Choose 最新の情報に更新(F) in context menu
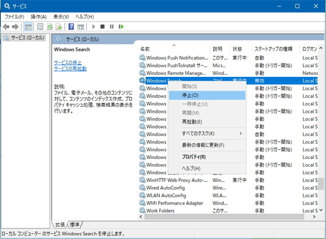This screenshot has width=326, height=239. [x=207, y=145]
